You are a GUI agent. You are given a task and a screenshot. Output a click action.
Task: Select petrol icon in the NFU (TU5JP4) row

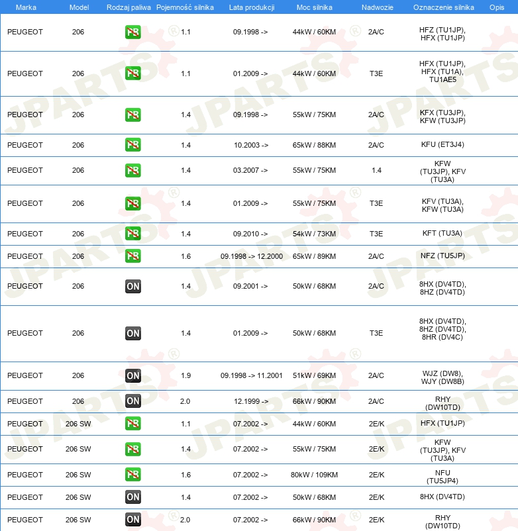(x=132, y=475)
